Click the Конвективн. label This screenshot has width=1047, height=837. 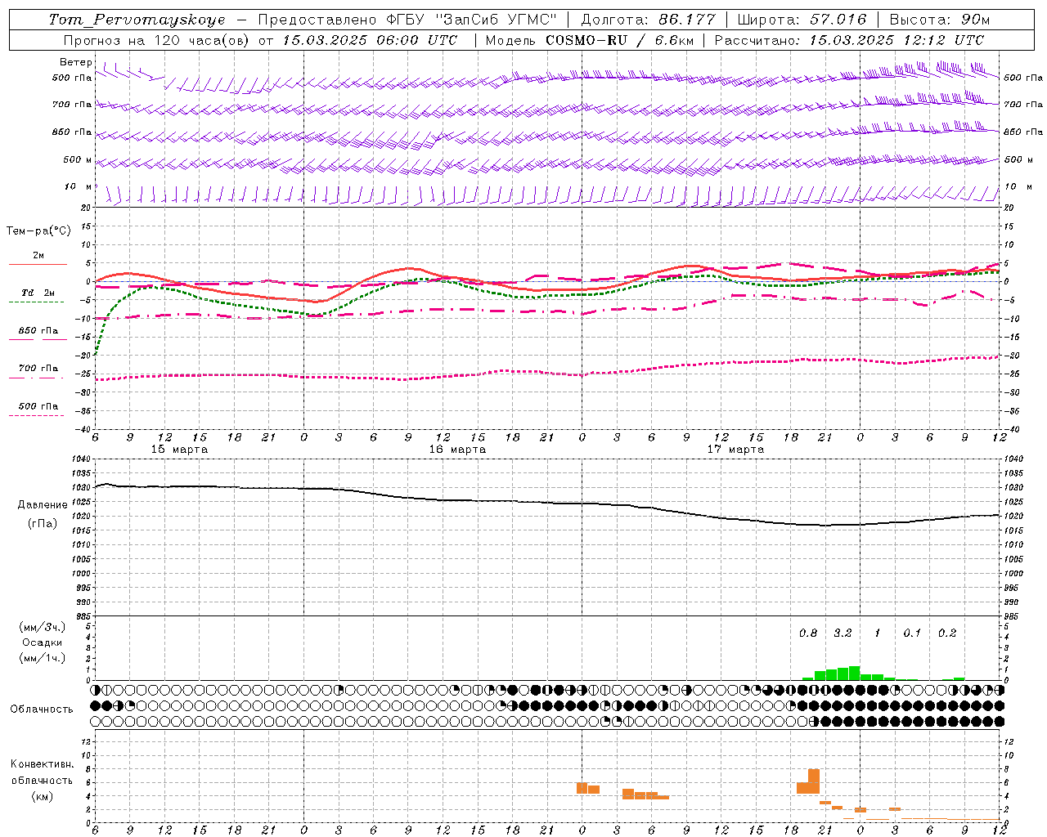(x=42, y=764)
